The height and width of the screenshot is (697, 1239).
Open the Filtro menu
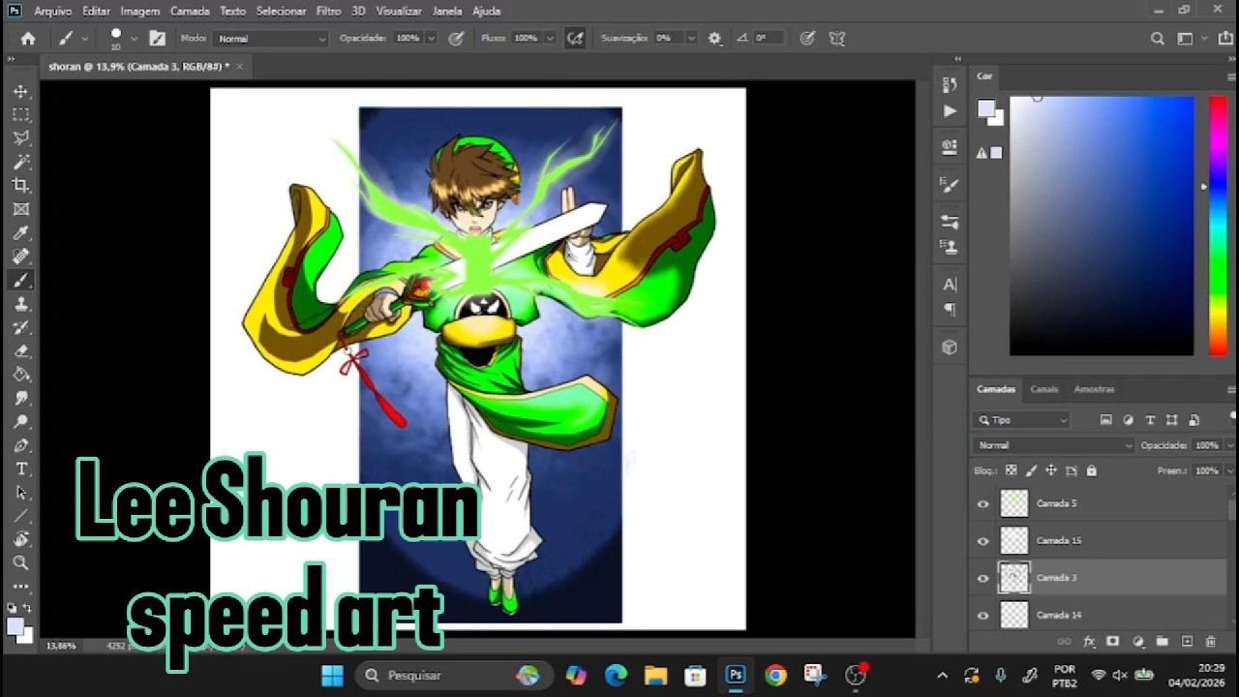(x=328, y=11)
